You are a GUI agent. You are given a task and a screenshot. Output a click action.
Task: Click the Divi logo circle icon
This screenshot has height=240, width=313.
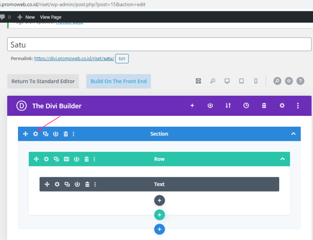pyautogui.click(x=22, y=106)
